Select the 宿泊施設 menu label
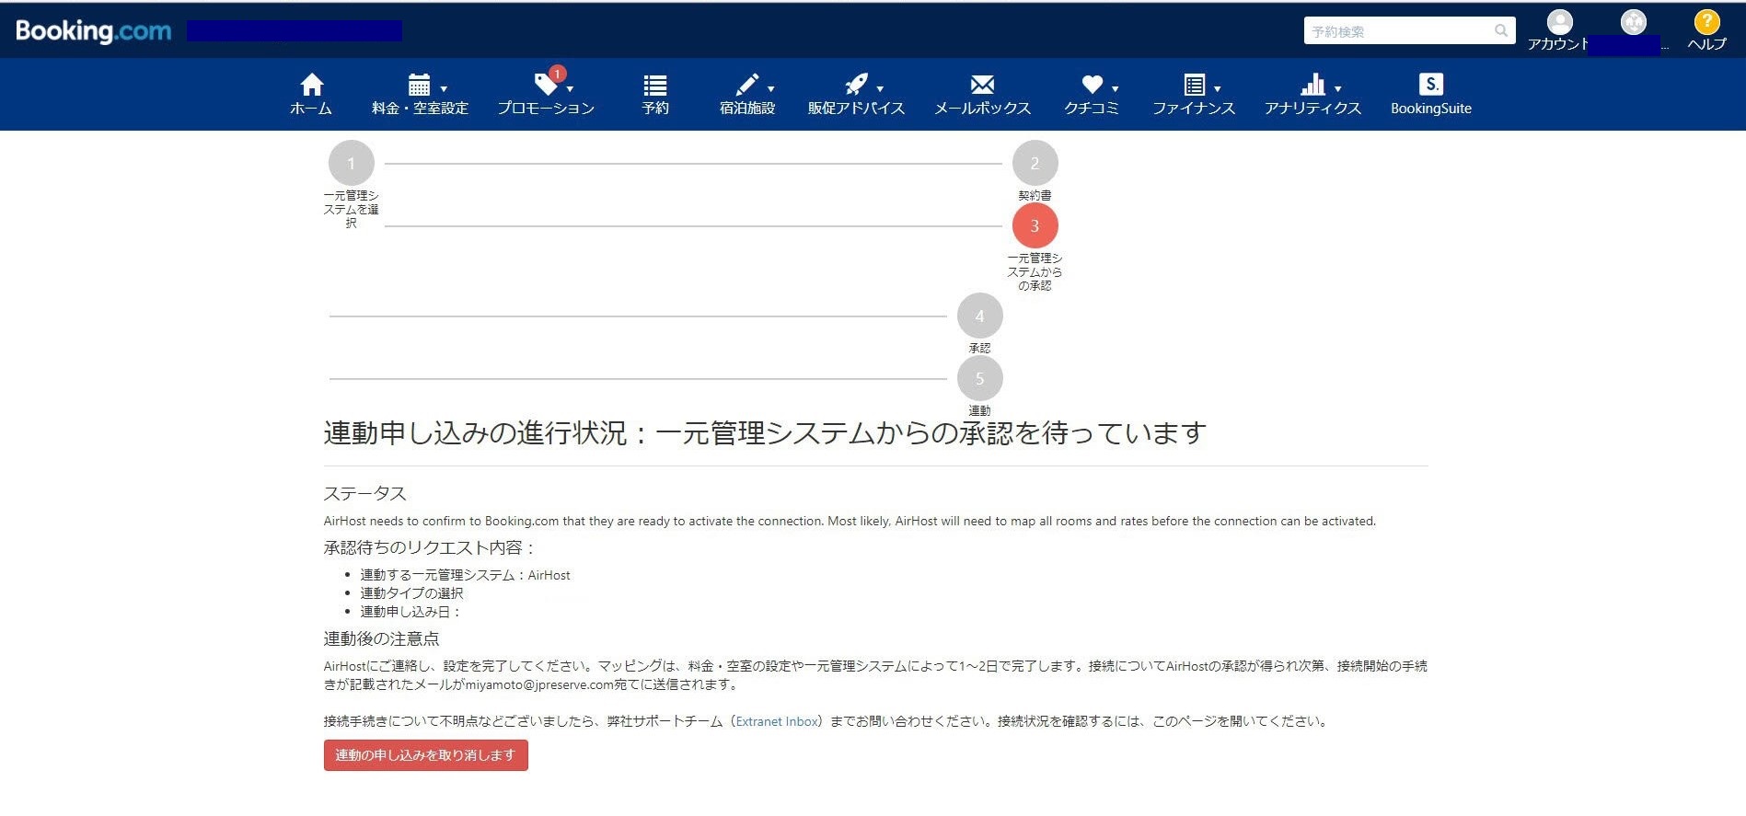 click(x=747, y=109)
